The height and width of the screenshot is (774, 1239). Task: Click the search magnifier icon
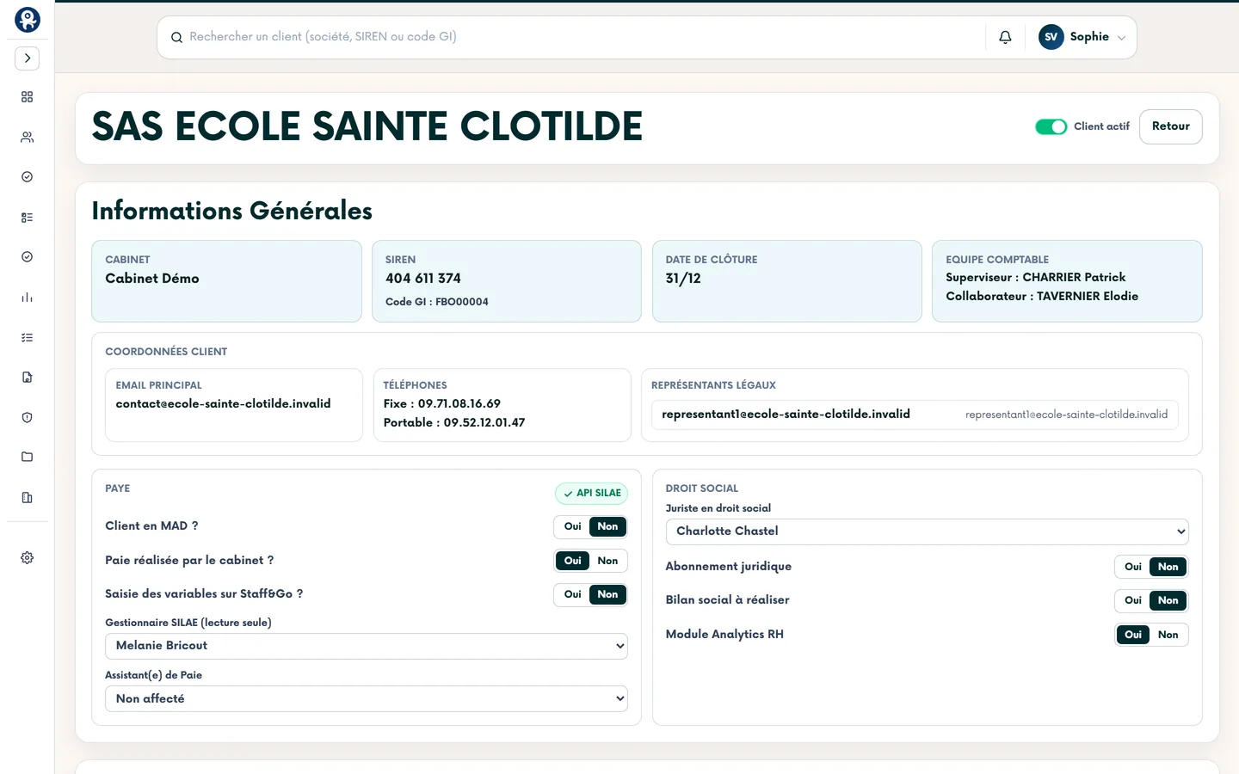[176, 37]
